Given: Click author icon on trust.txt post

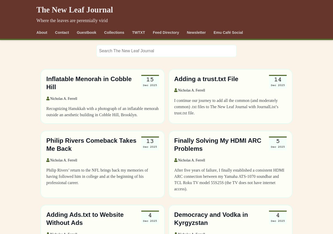Looking at the screenshot, I should coord(176,90).
